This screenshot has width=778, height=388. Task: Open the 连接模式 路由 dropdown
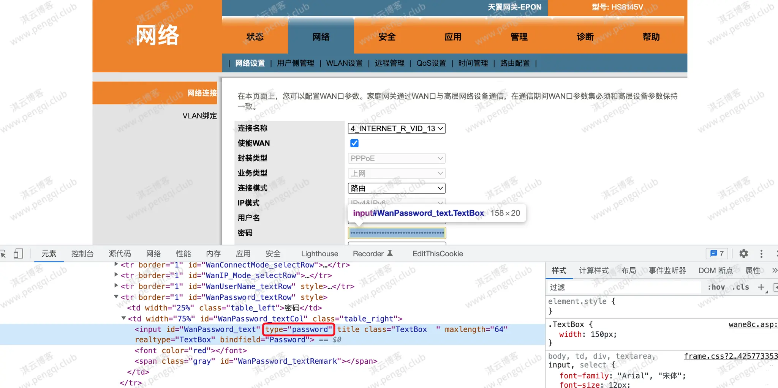click(397, 188)
